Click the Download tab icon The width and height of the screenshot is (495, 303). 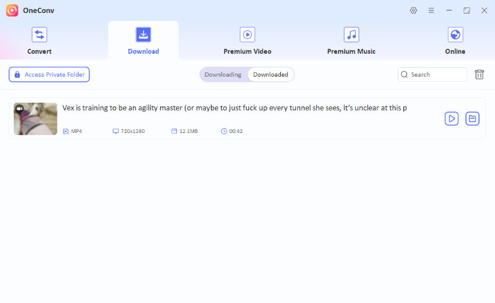click(144, 35)
